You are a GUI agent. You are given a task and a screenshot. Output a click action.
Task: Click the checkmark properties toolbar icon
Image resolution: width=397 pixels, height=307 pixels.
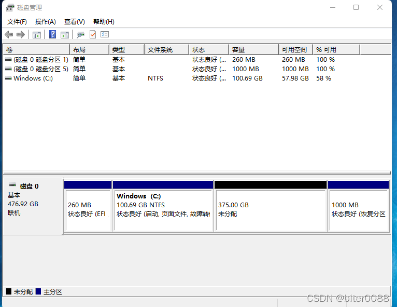93,34
